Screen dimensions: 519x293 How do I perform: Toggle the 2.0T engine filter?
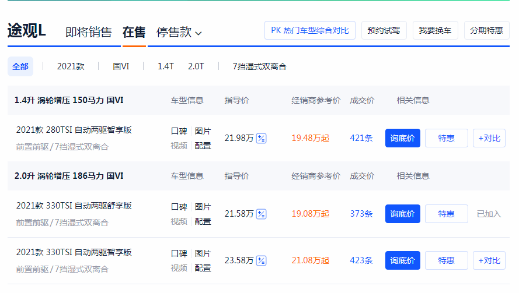(196, 66)
